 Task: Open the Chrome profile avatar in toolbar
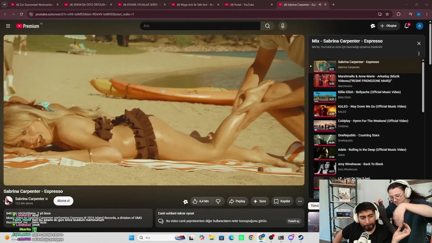tap(419, 14)
